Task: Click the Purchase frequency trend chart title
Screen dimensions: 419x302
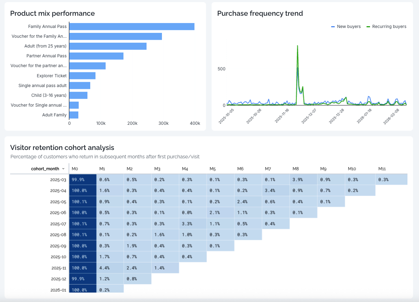Action: (x=260, y=13)
